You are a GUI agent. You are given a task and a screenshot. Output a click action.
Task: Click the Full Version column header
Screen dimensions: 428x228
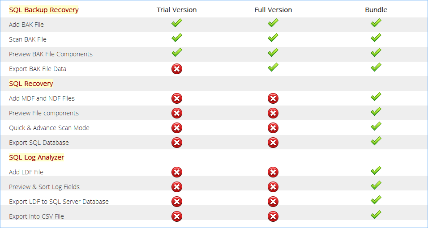[273, 10]
